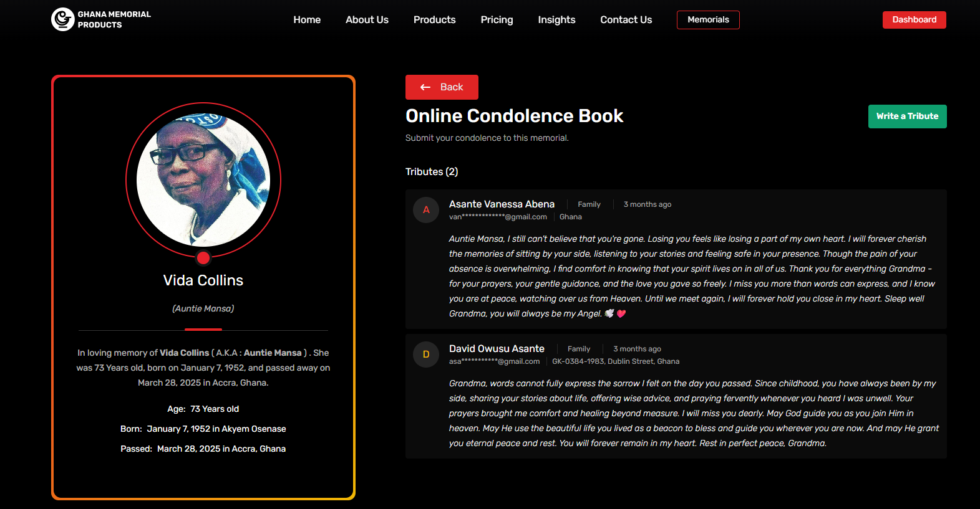Go to the Contact Us page

click(x=626, y=20)
